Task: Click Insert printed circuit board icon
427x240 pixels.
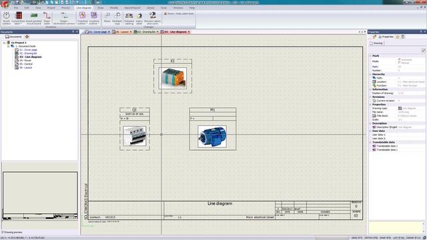Action: point(34,18)
